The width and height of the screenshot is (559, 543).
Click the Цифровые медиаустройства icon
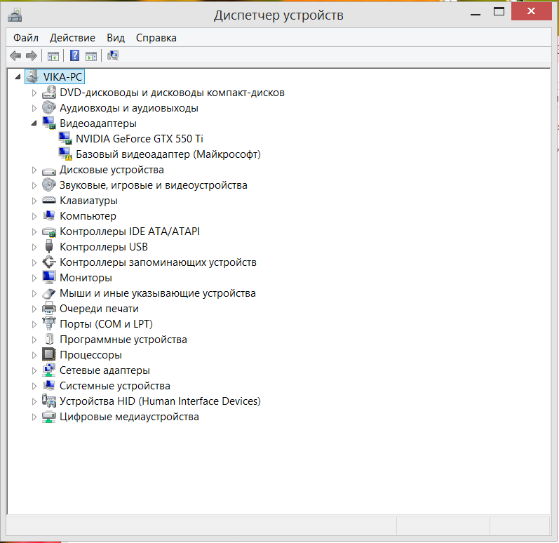click(49, 417)
